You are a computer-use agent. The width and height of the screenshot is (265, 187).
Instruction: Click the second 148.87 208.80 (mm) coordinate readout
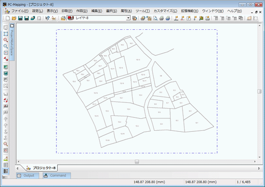pos(201,182)
